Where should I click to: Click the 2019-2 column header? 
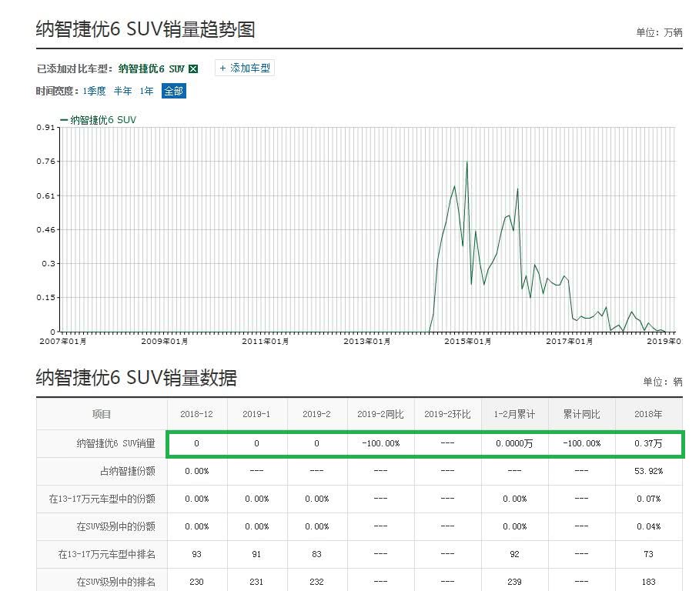[316, 414]
